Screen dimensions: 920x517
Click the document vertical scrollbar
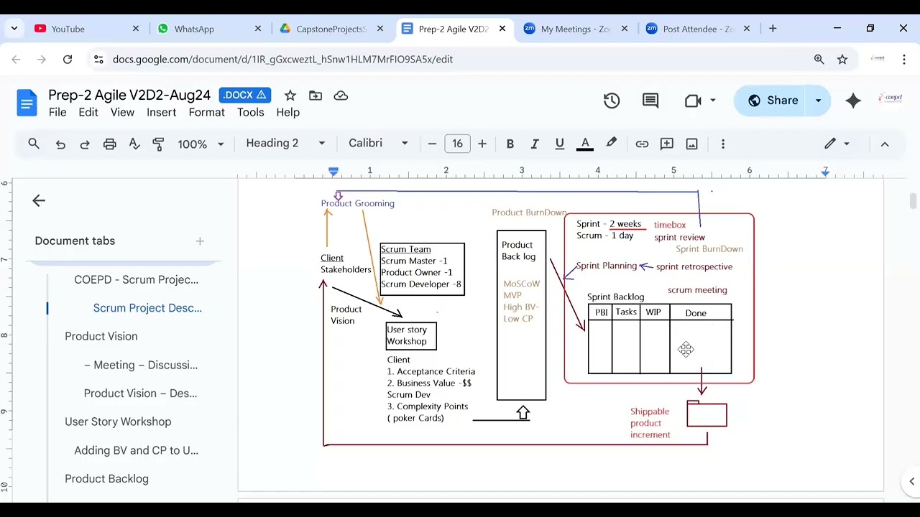click(913, 201)
